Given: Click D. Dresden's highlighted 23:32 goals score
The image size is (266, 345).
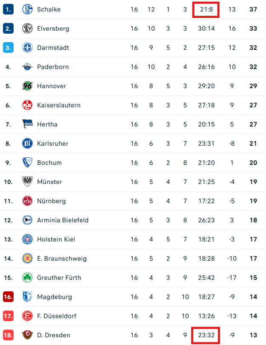Looking at the screenshot, I should (206, 335).
